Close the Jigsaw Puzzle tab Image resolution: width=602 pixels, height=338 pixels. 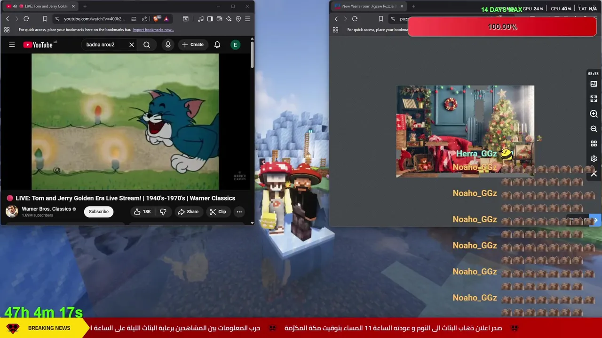pos(402,6)
